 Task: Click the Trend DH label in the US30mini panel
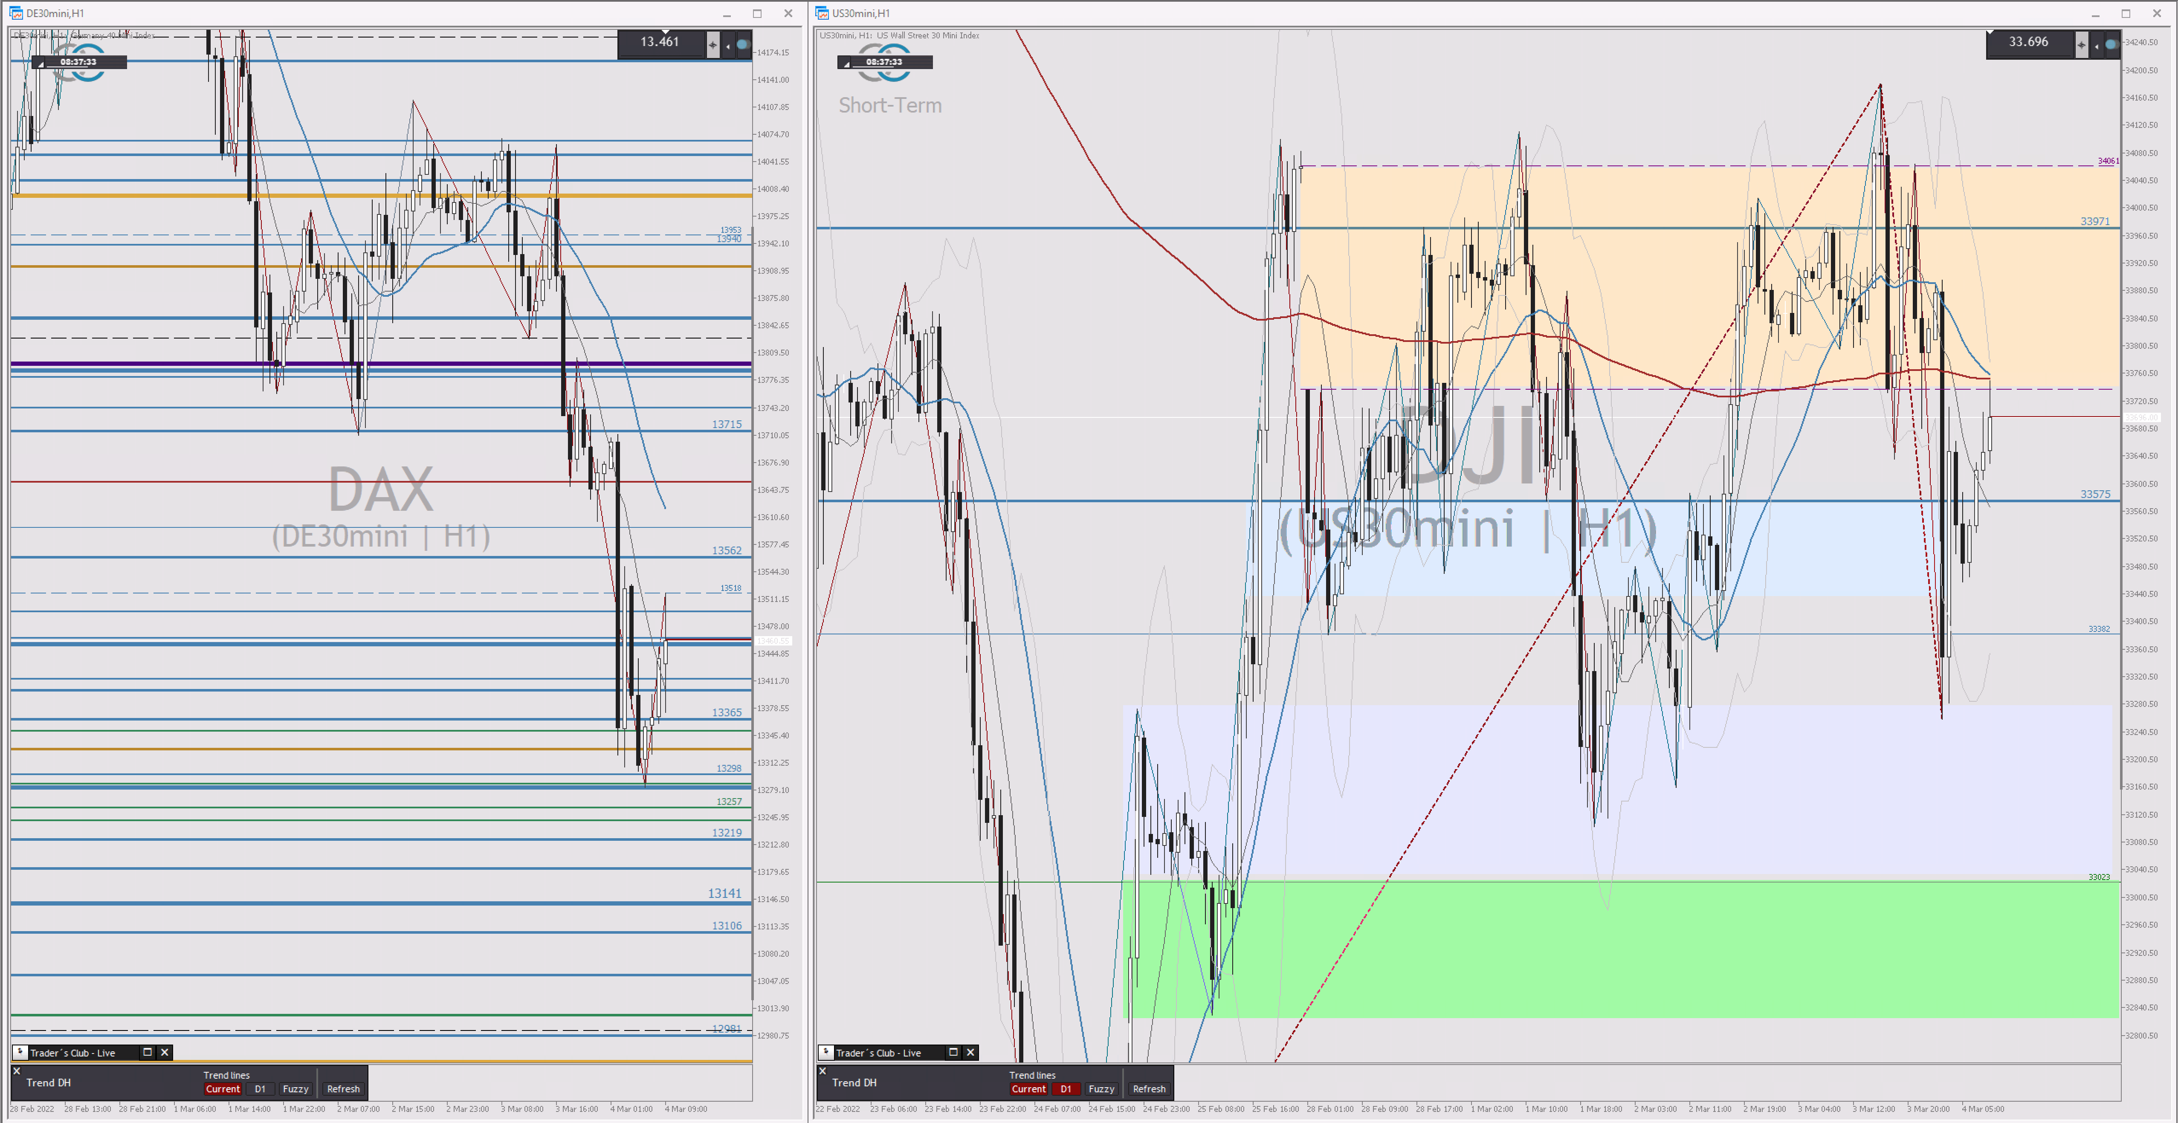click(x=855, y=1082)
